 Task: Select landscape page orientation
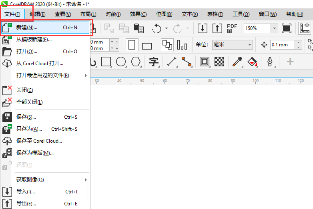tap(147, 46)
